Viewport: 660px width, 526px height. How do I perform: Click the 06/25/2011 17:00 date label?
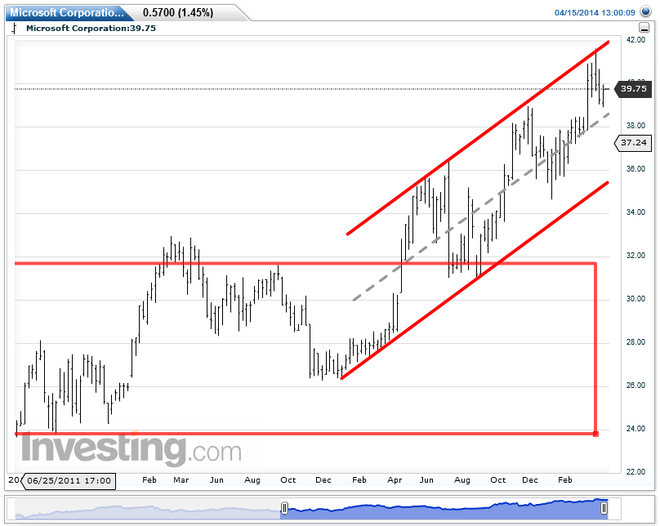click(x=69, y=481)
